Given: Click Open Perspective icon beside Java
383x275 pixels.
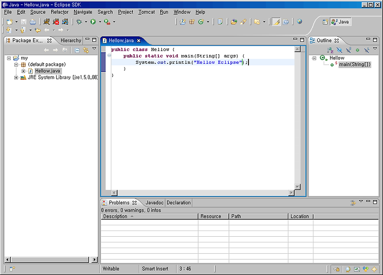Looking at the screenshot, I should [x=325, y=22].
